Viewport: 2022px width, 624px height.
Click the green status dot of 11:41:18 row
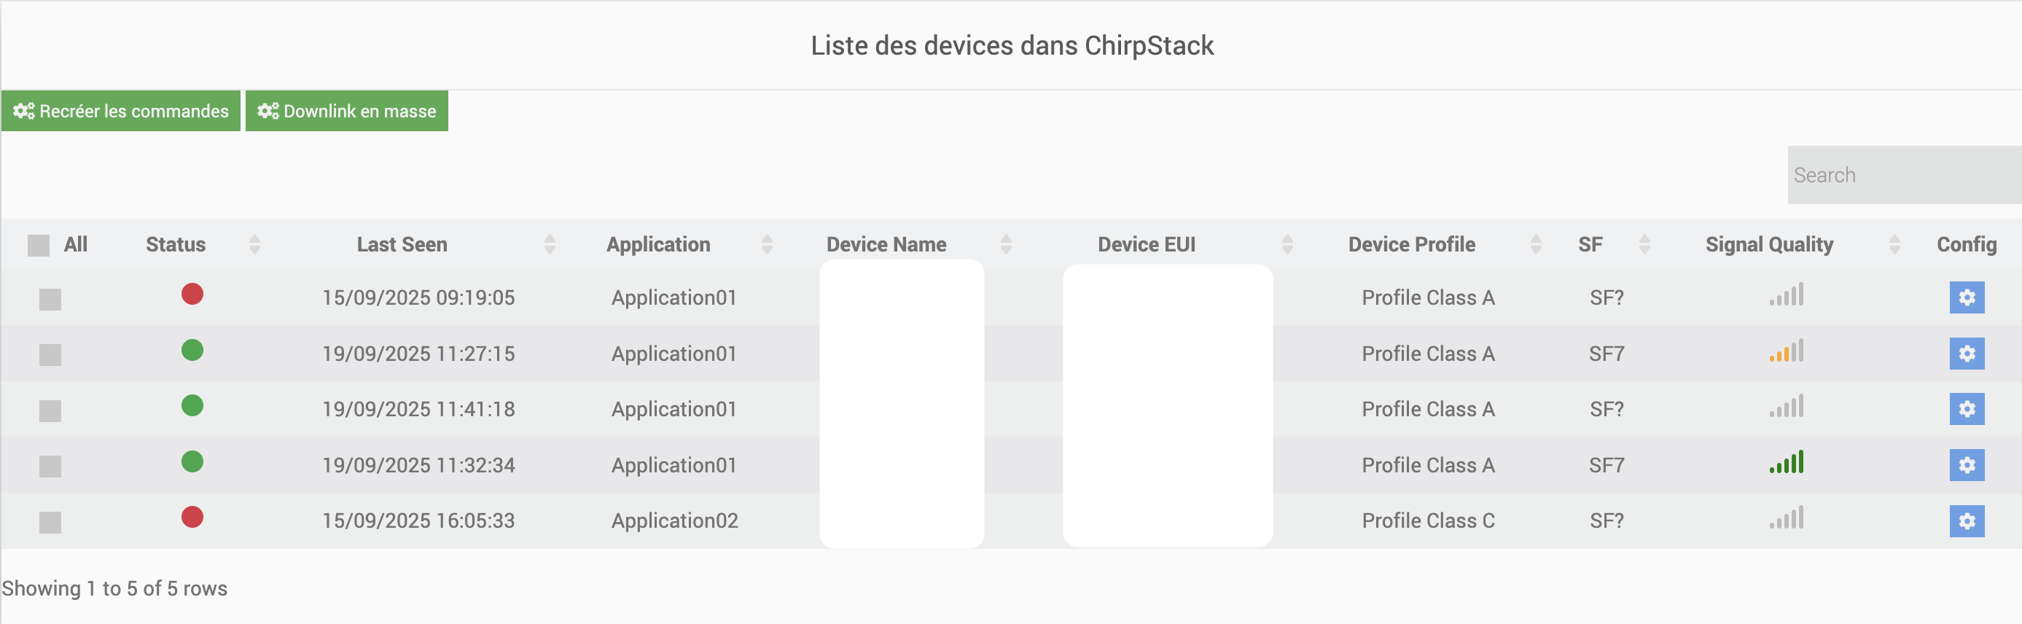coord(192,406)
